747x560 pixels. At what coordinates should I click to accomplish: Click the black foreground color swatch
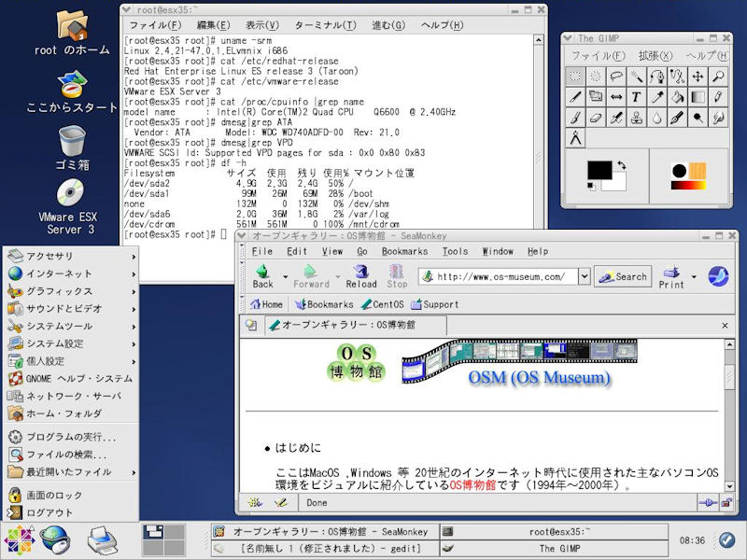[599, 170]
